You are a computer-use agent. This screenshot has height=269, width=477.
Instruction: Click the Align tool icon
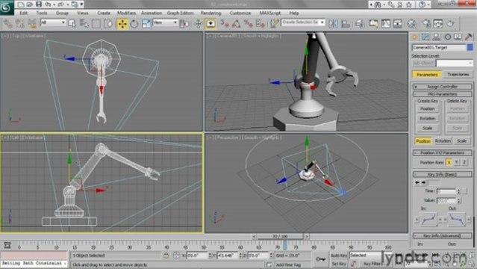coord(346,23)
